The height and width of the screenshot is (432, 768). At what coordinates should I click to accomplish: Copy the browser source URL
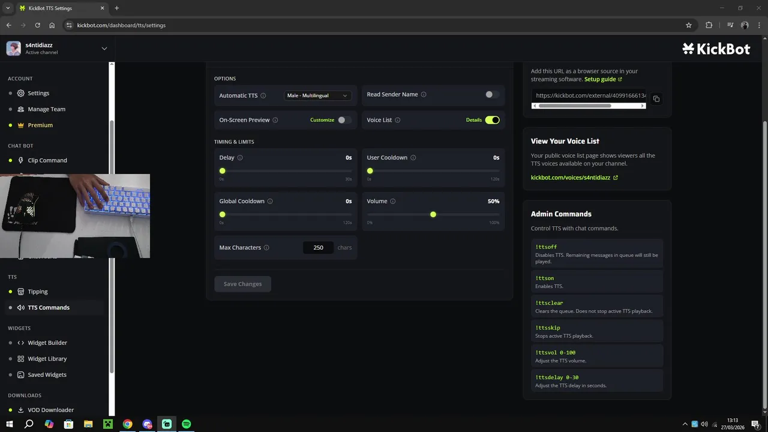656,99
